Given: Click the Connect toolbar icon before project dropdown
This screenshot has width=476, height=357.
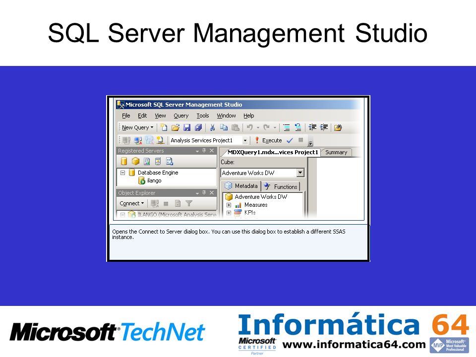Looking at the screenshot, I should (126, 140).
